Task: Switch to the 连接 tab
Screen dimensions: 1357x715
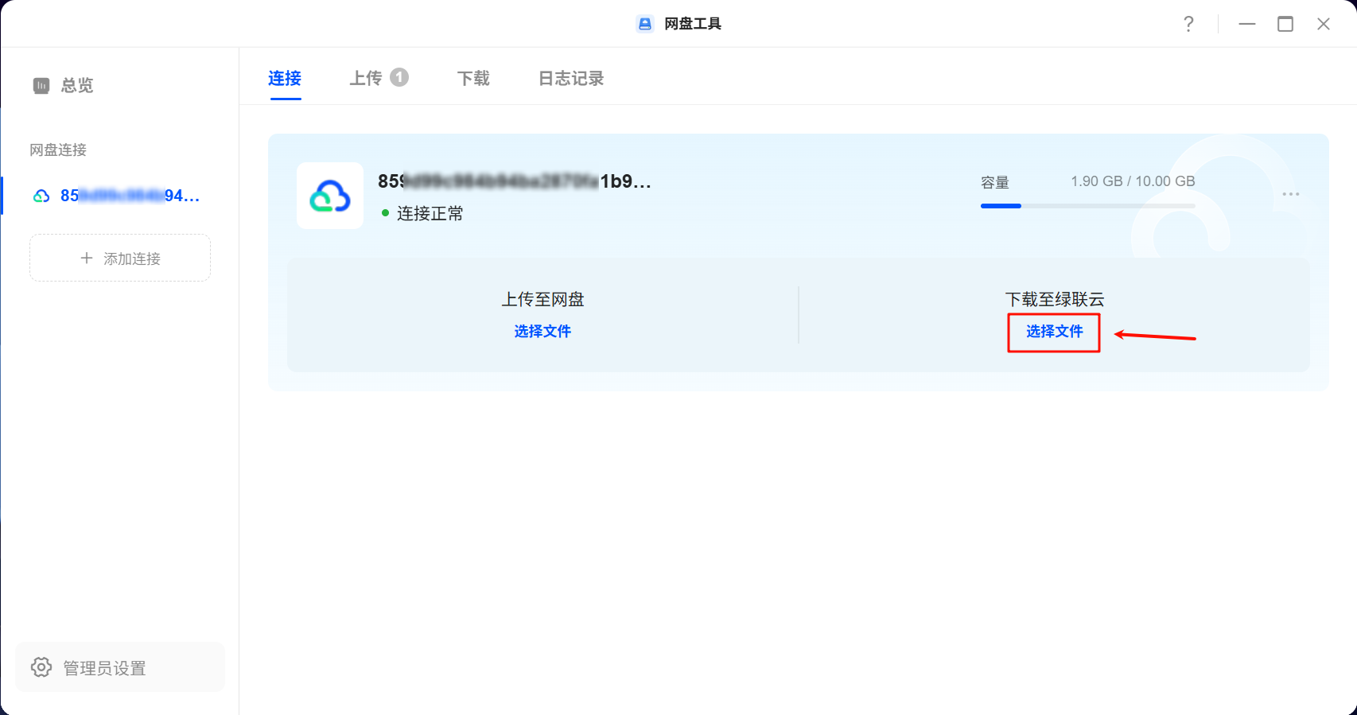Action: point(285,78)
